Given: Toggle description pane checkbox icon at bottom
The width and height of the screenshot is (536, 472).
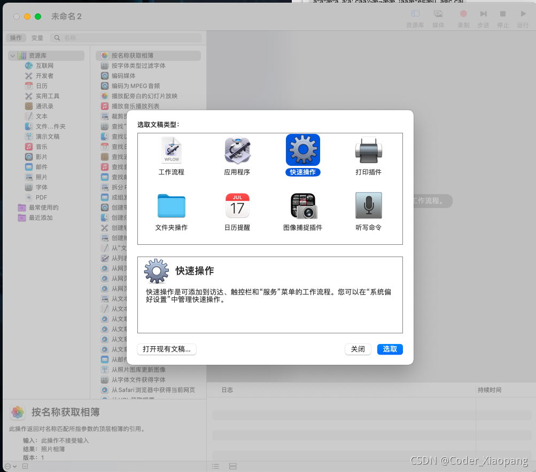Looking at the screenshot, I should click(x=25, y=466).
